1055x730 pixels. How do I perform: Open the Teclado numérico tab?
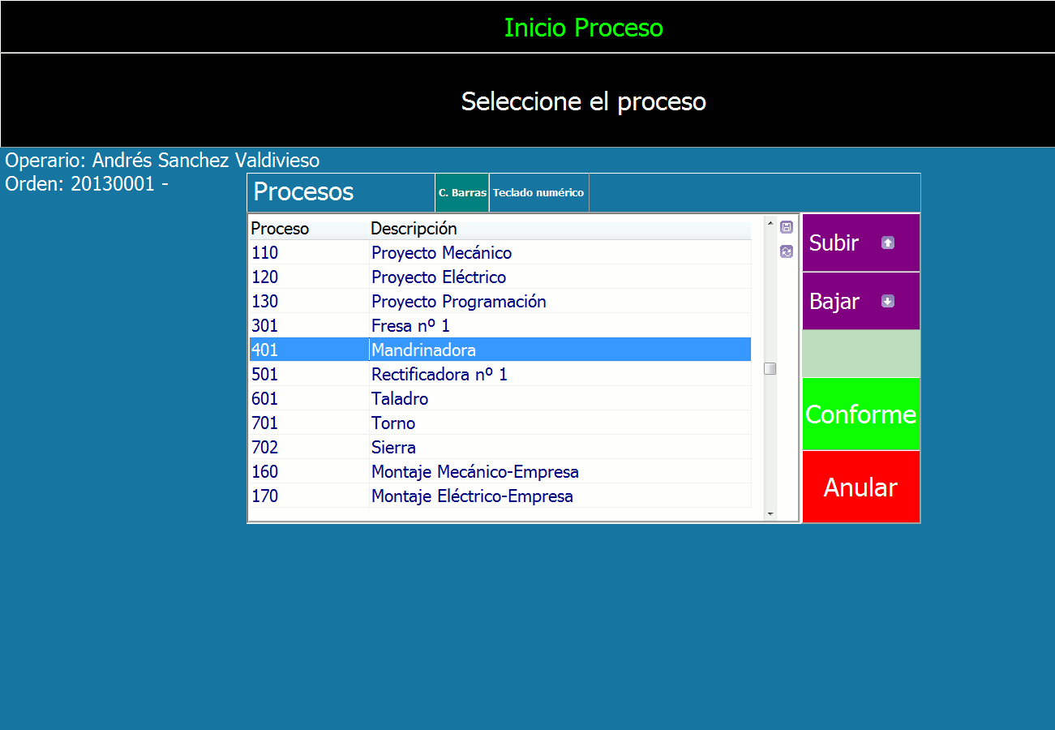[538, 193]
